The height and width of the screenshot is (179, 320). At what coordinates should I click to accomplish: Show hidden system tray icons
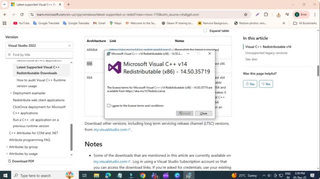pos(264,176)
